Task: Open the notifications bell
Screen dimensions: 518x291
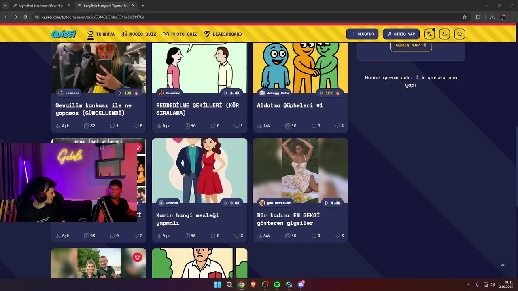Action: pos(444,34)
